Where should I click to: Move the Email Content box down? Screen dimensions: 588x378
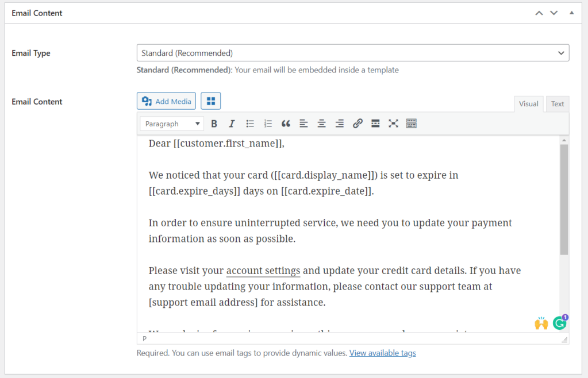tap(554, 12)
